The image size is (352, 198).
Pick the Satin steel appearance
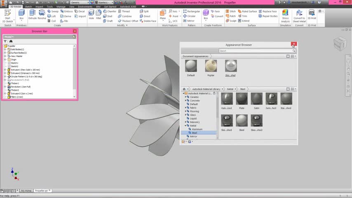256,99
